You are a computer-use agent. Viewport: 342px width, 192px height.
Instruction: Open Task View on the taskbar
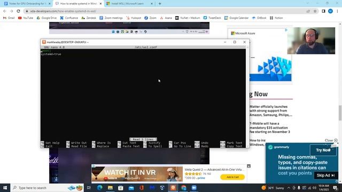click(89, 188)
